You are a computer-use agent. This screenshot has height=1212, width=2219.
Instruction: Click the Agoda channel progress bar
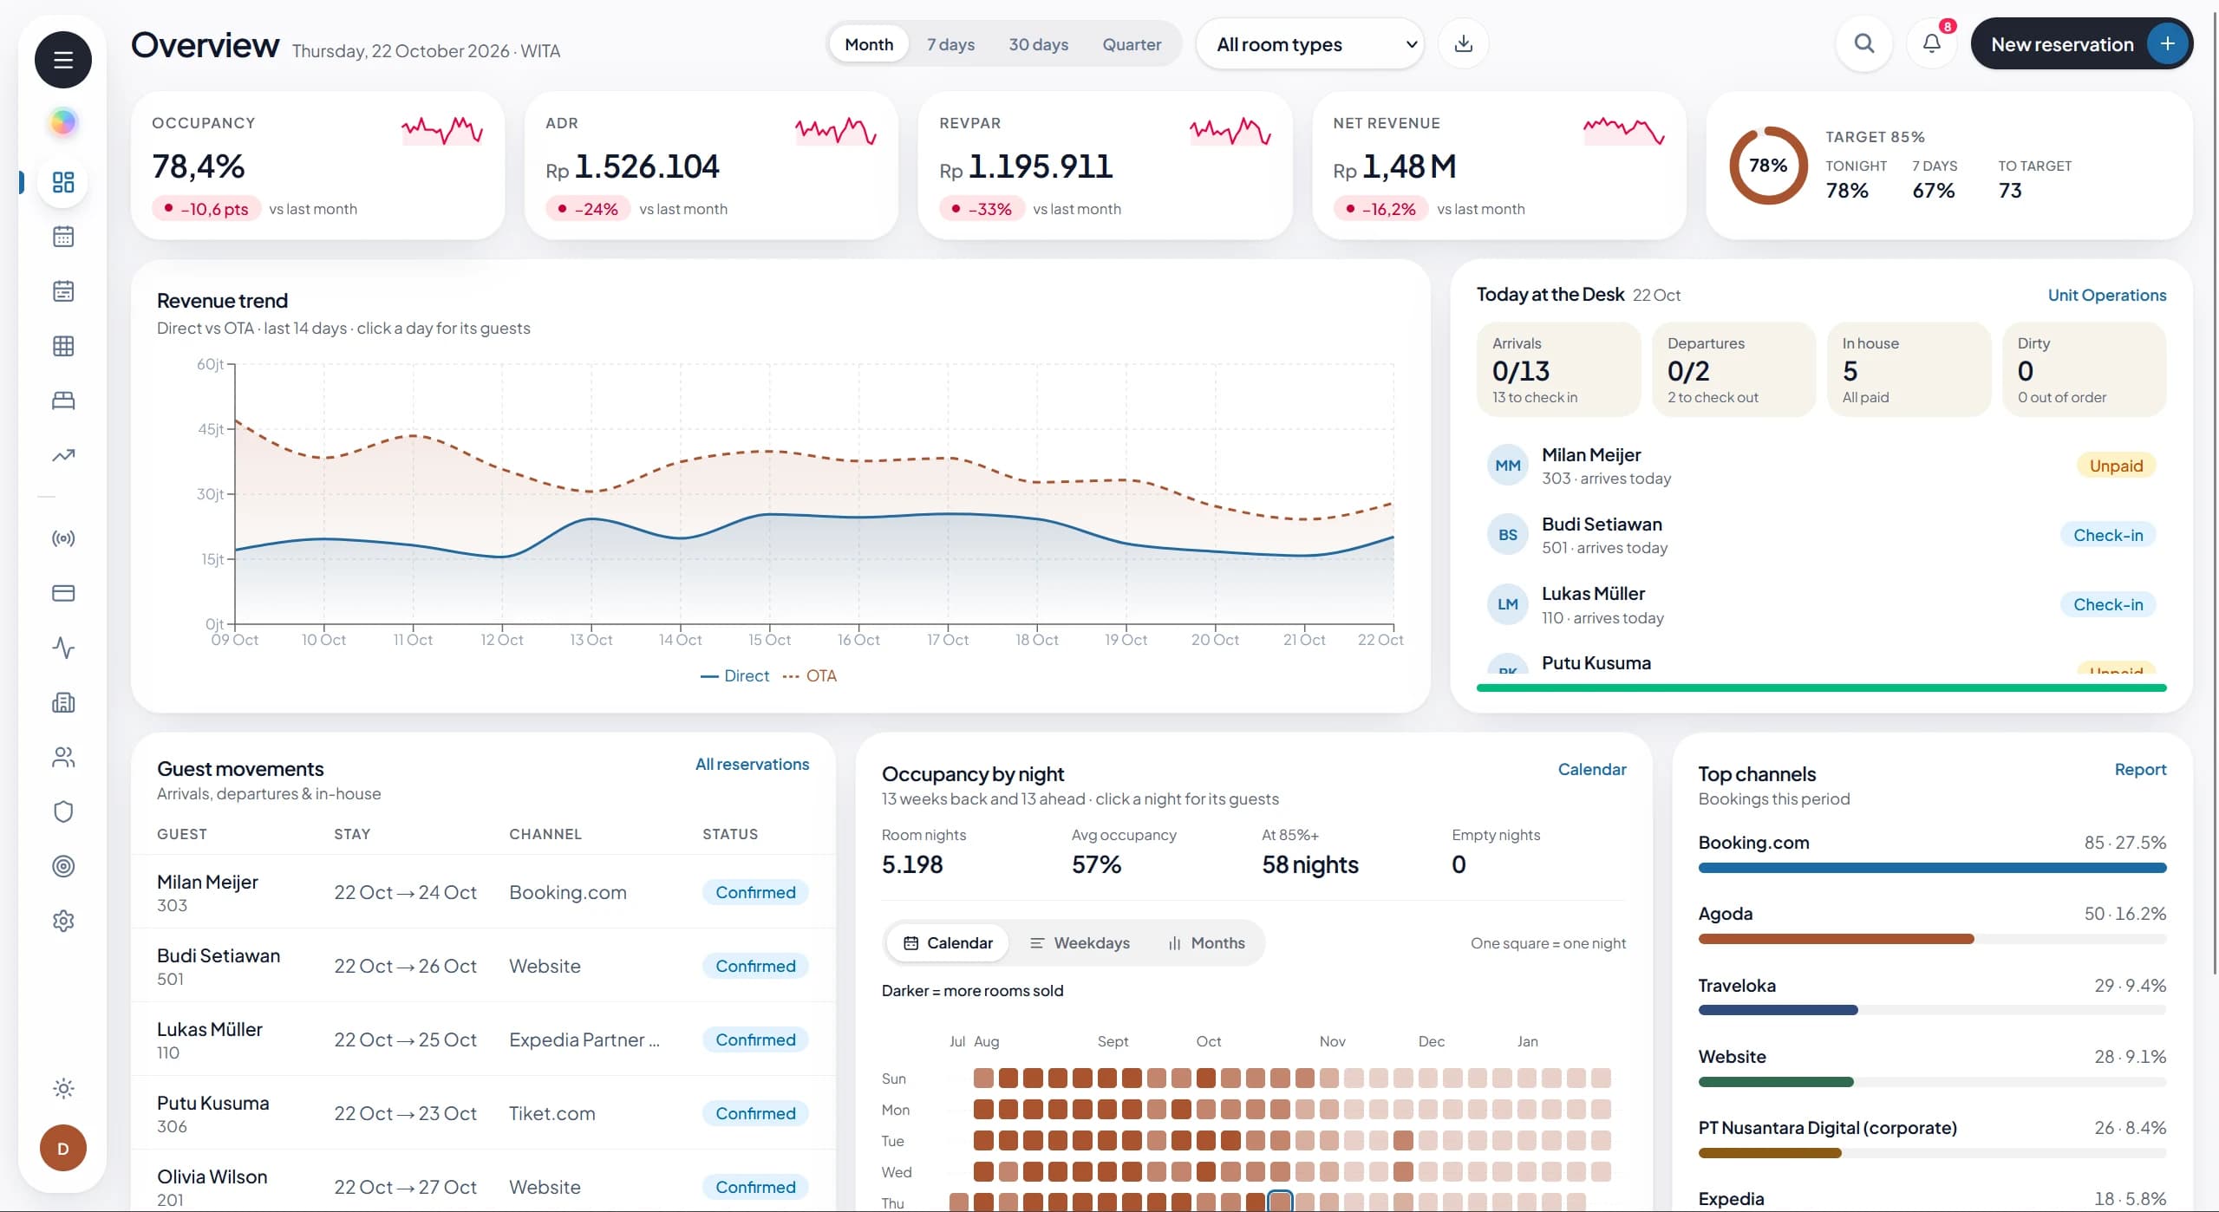click(1931, 939)
